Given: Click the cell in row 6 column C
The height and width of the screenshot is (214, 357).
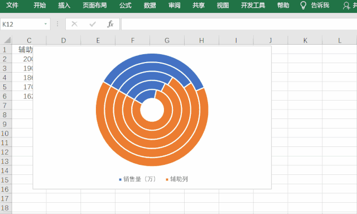Looking at the screenshot, I should tap(22, 96).
